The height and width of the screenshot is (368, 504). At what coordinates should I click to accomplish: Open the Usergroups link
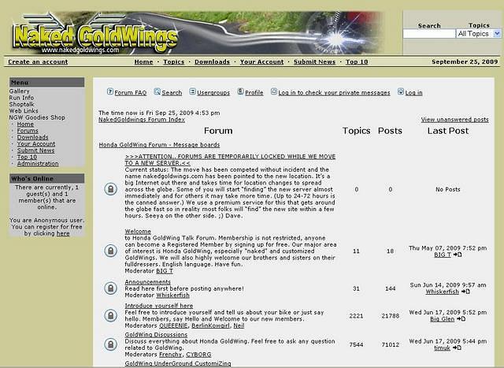pos(213,93)
